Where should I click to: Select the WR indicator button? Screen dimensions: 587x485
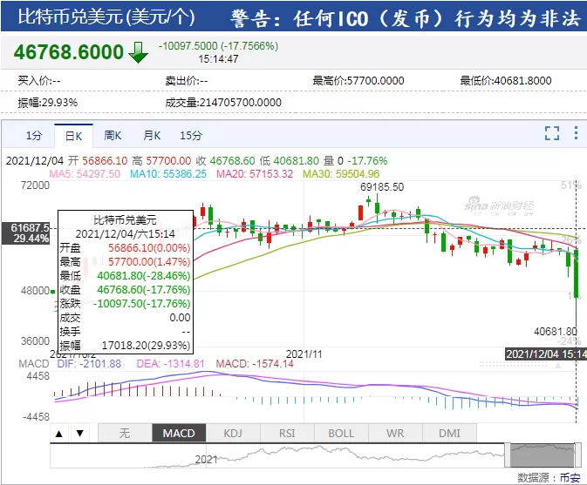395,433
